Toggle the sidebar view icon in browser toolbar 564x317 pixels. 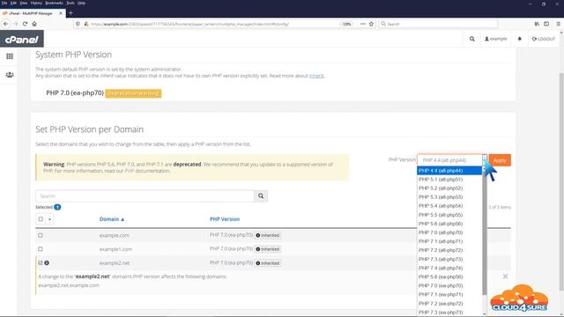coord(546,24)
